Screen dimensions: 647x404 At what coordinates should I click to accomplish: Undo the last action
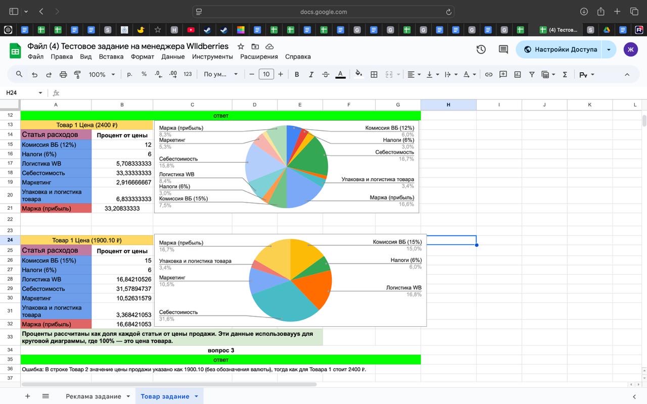[x=34, y=74]
